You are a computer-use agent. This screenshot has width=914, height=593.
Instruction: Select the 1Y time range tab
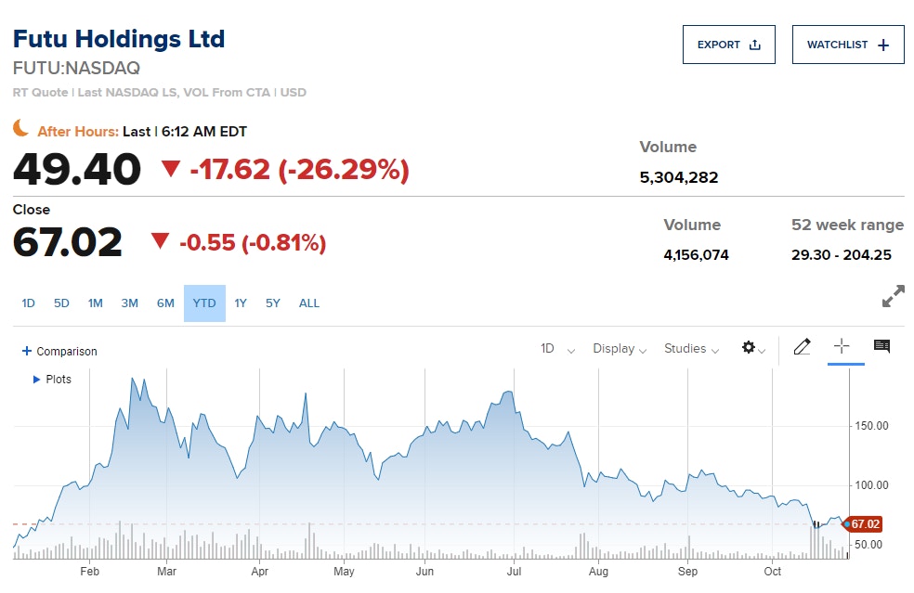[x=241, y=303]
